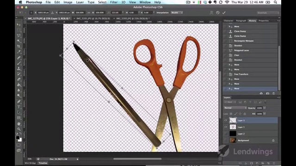
Task: Select the Move tool
Action: pos(18,24)
